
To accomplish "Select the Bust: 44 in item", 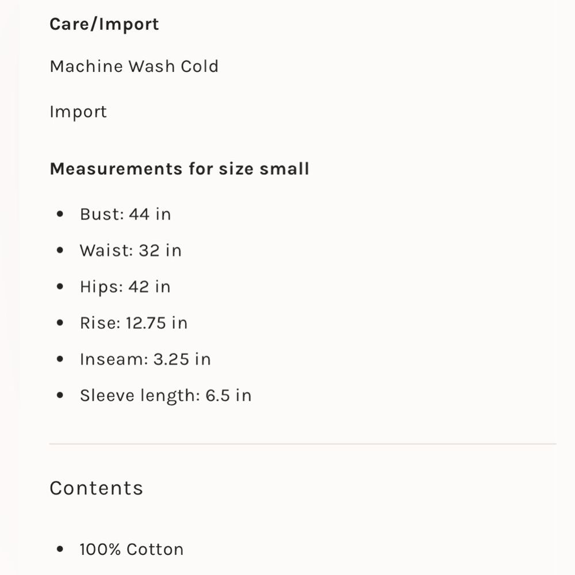I will (125, 214).
